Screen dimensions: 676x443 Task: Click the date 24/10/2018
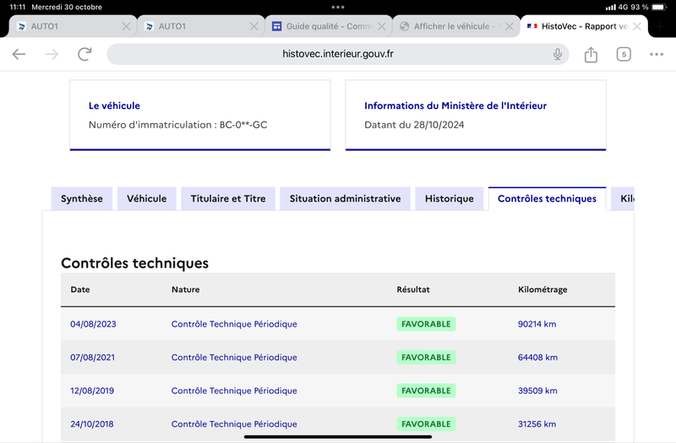92,424
